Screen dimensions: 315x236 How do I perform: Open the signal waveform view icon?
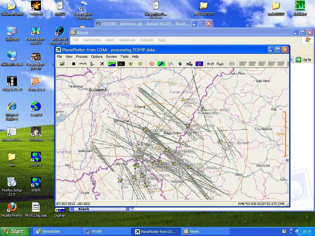click(83, 64)
